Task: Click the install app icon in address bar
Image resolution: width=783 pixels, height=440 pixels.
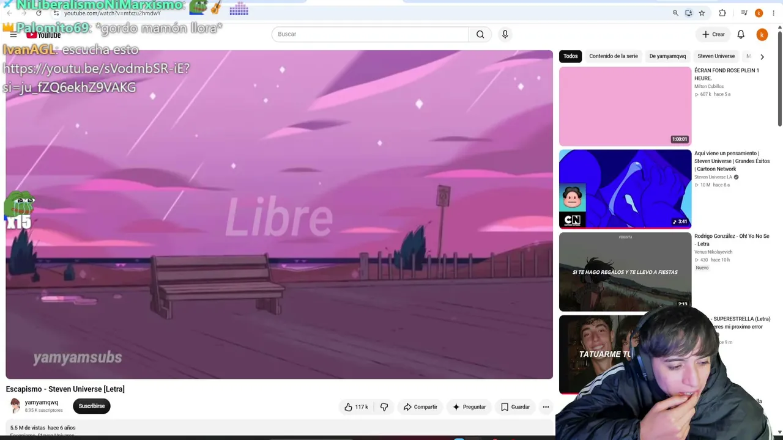Action: pyautogui.click(x=688, y=13)
